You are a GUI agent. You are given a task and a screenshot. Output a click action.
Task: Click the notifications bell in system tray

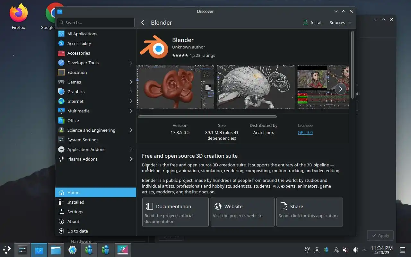pyautogui.click(x=307, y=250)
